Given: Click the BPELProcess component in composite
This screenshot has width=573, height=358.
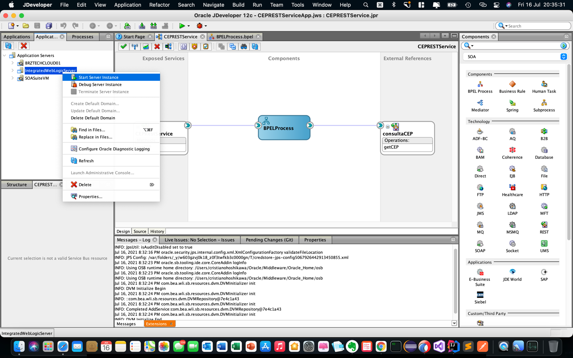Looking at the screenshot, I should [284, 128].
